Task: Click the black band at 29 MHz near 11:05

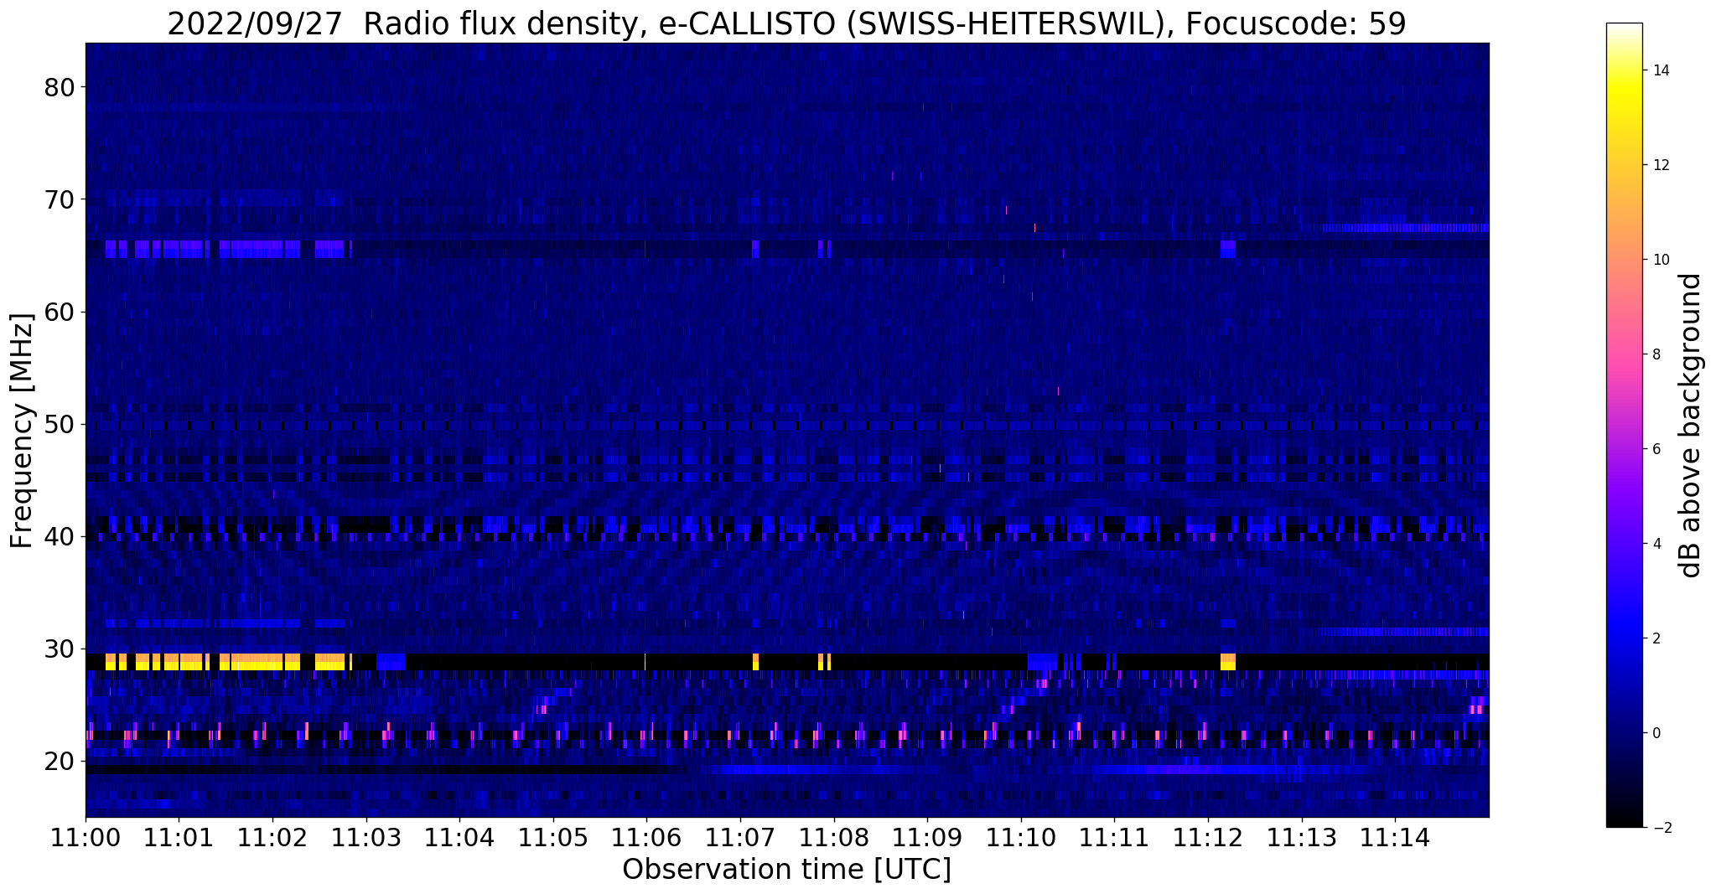Action: point(552,661)
